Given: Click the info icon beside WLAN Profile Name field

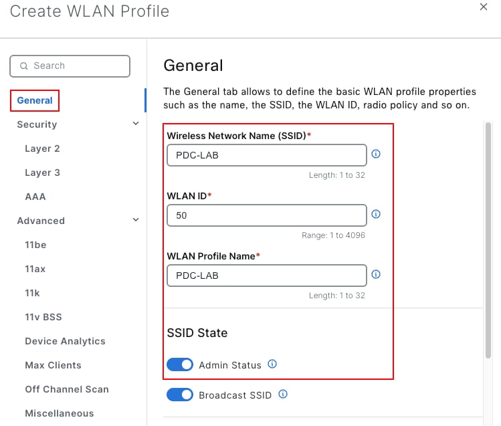Looking at the screenshot, I should point(376,274).
